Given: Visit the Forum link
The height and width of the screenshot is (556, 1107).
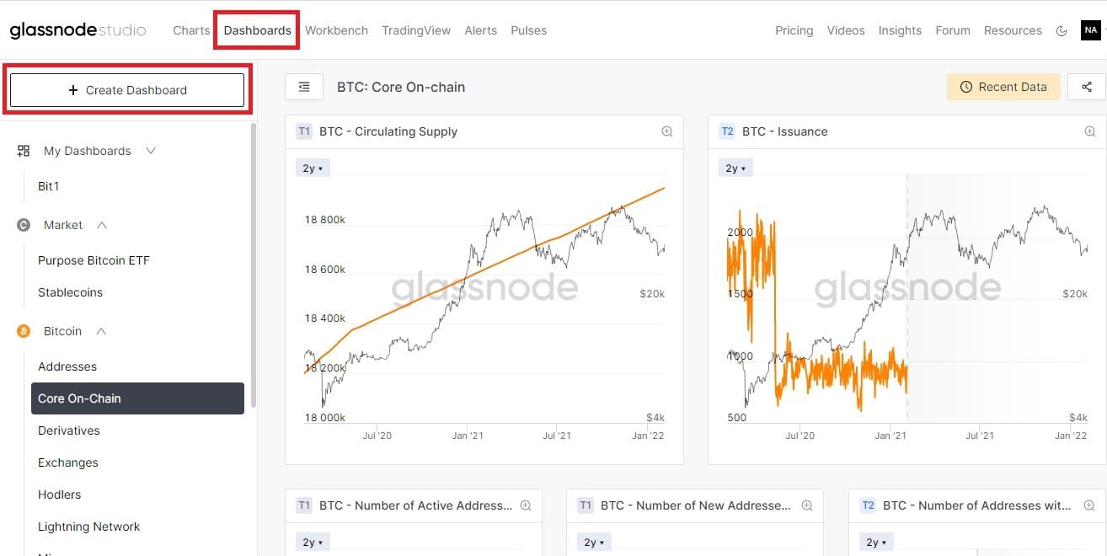Looking at the screenshot, I should pyautogui.click(x=953, y=30).
